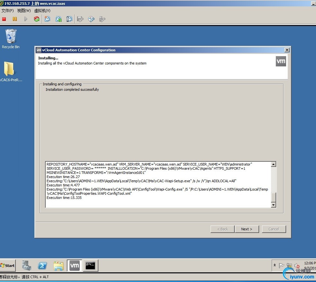Click the Cancel button in the wizard

(274, 229)
